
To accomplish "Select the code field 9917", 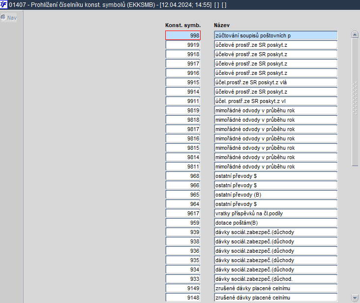I will [x=183, y=64].
